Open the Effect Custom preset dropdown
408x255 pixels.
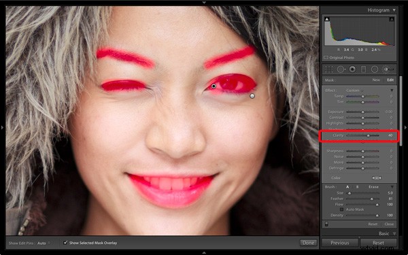(x=355, y=90)
